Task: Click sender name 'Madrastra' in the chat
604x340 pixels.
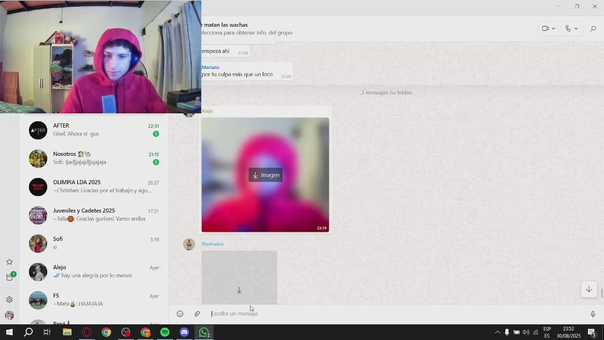Action: 212,244
